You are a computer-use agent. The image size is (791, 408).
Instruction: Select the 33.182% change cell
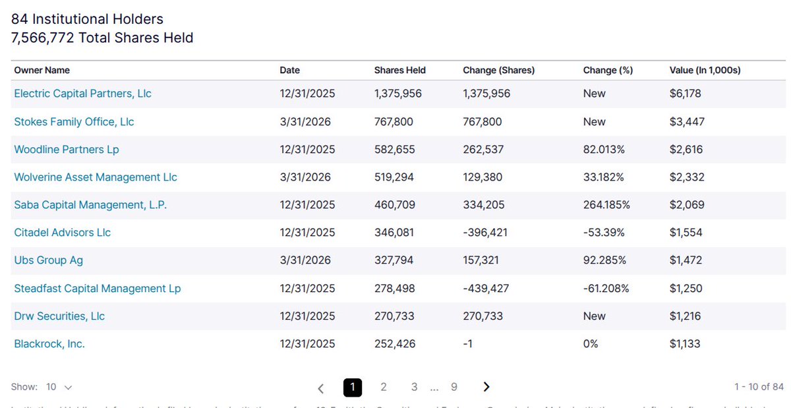(604, 177)
